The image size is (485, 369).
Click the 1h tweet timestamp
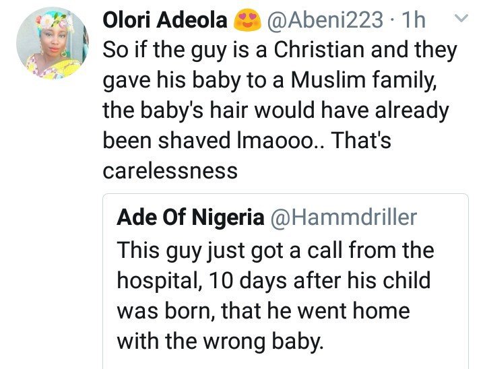[x=412, y=22]
